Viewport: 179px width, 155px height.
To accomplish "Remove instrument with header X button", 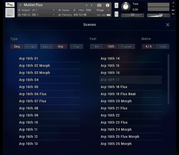I will click(173, 3).
